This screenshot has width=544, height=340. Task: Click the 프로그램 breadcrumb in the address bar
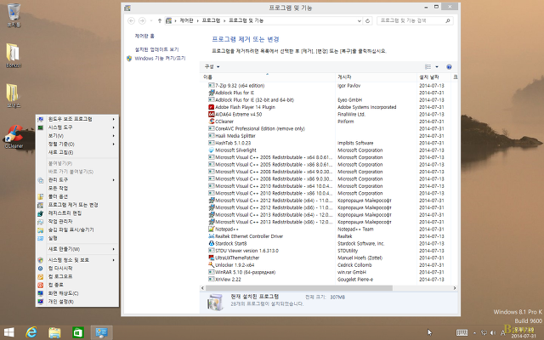coord(211,20)
